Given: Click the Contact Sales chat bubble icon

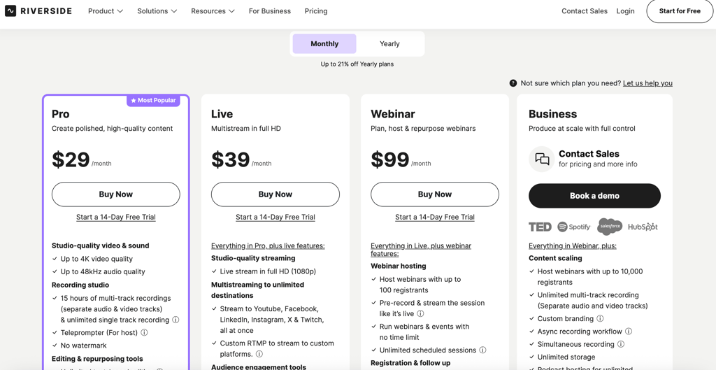Looking at the screenshot, I should 542,159.
